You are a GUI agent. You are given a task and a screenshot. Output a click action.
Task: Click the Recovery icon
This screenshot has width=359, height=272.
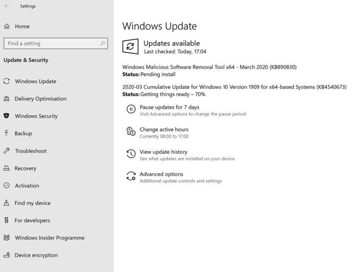(x=7, y=168)
